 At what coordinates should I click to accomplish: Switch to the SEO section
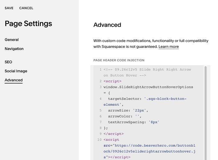(x=8, y=62)
